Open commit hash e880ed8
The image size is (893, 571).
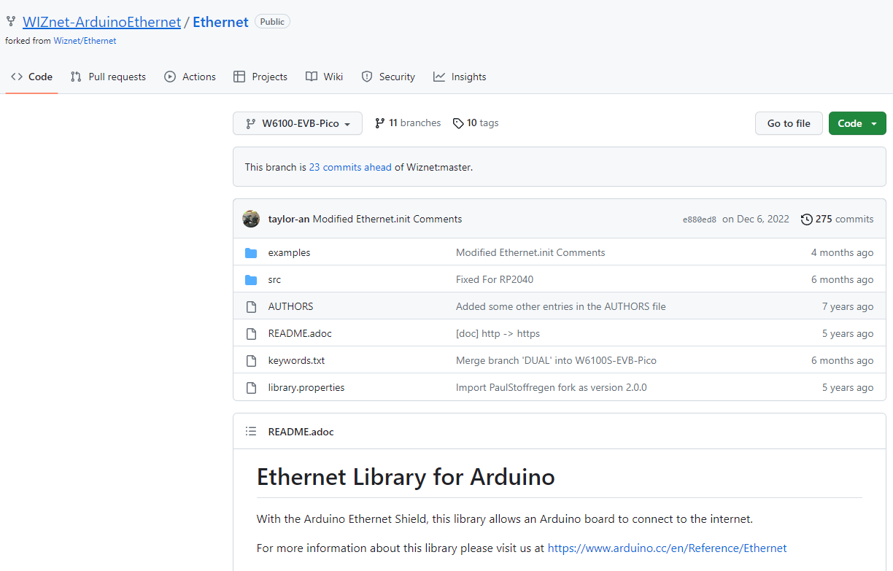point(700,220)
